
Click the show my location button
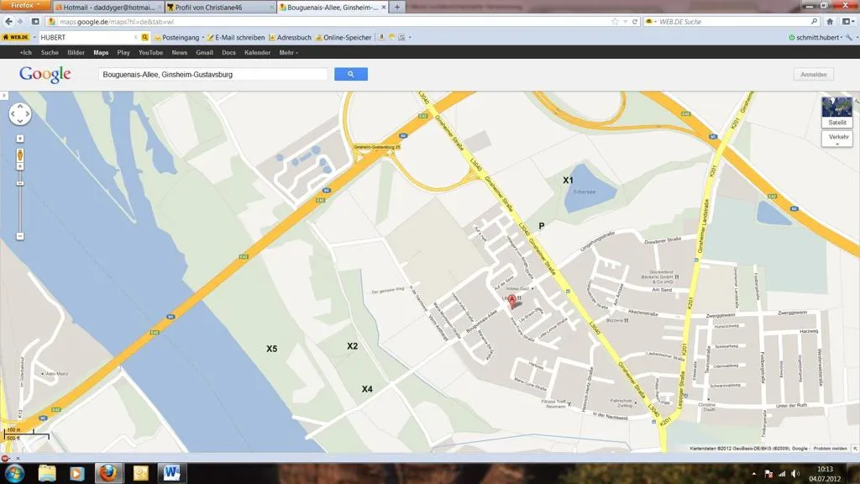20,138
